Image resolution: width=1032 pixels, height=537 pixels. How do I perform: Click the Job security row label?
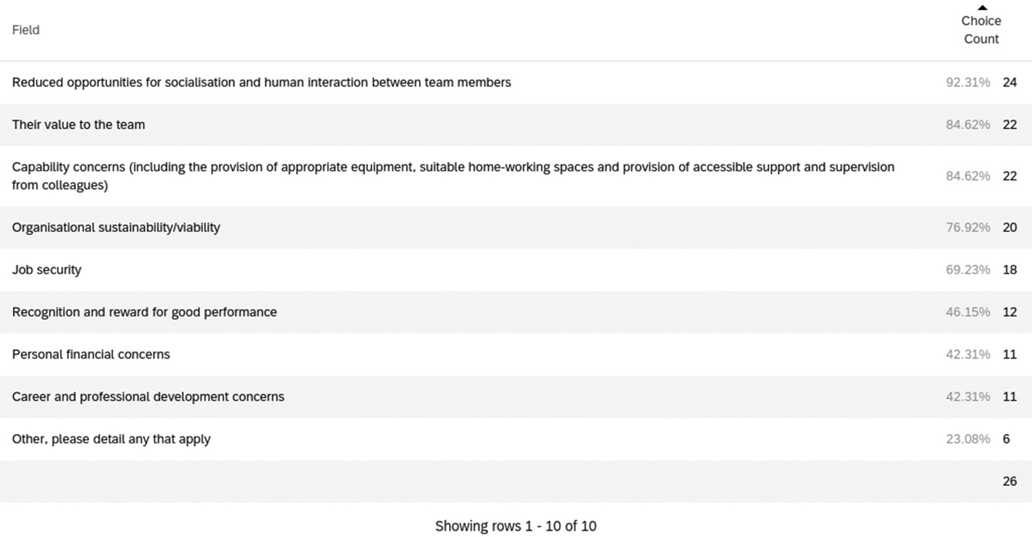(46, 270)
